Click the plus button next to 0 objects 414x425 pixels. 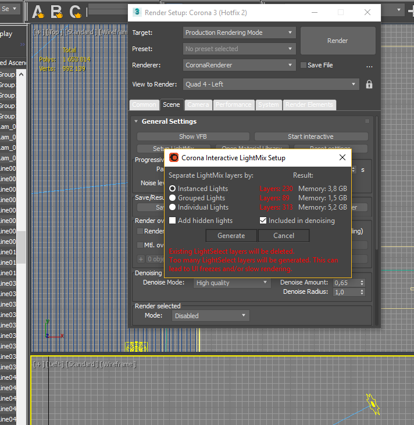coord(141,259)
